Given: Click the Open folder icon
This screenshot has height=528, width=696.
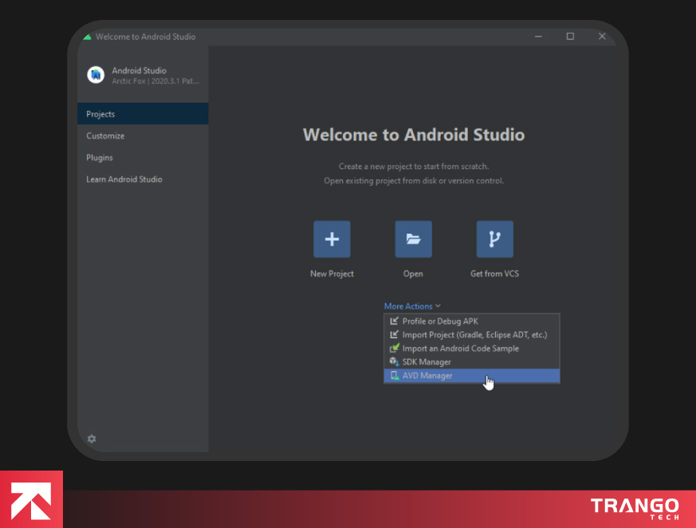Looking at the screenshot, I should [413, 238].
